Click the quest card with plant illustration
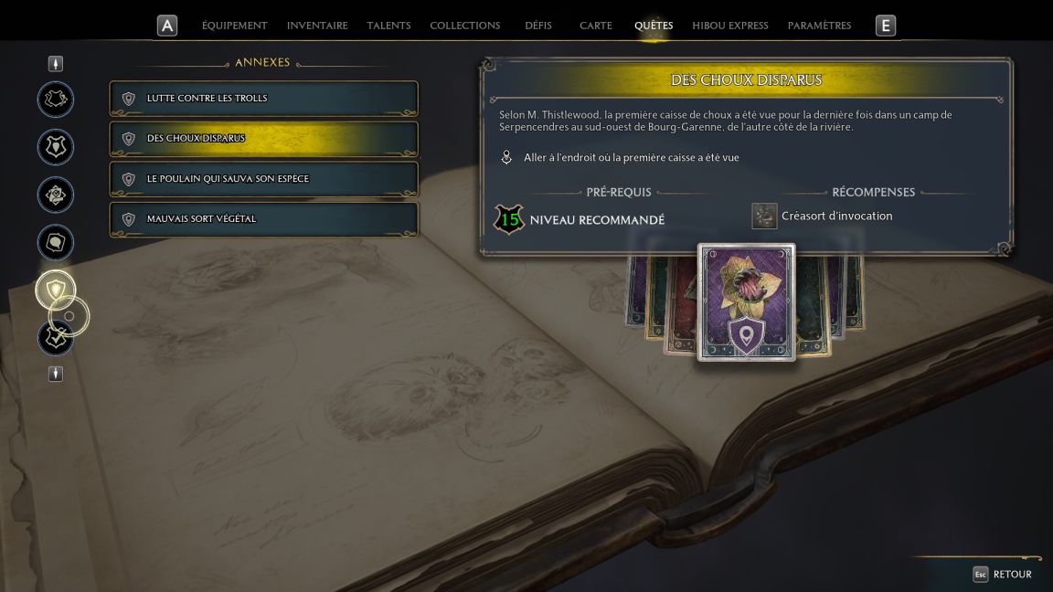Screen dimensions: 1053x592 click(x=746, y=302)
